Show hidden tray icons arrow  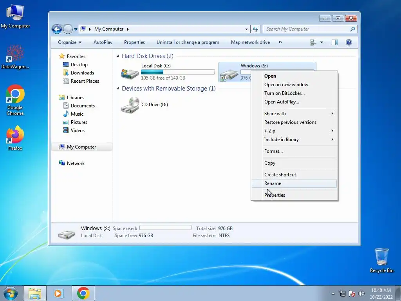[x=333, y=294]
